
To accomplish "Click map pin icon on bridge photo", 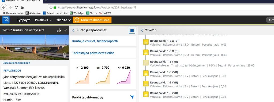I will click(65, 55).
